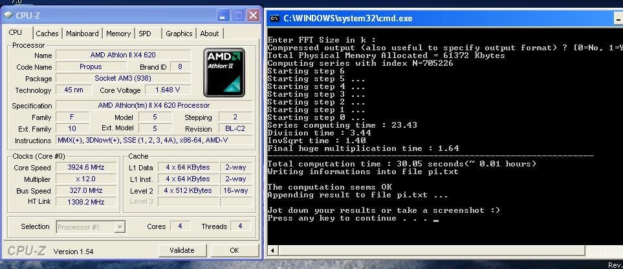The width and height of the screenshot is (623, 269).
Task: Click the L1 Inst. cache size value
Action: pos(188,179)
